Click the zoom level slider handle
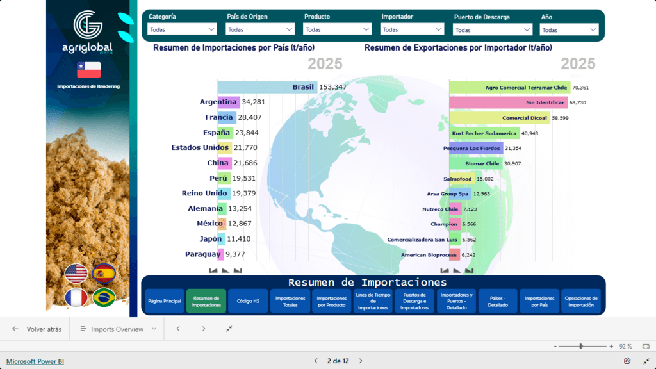This screenshot has width=656, height=369. pyautogui.click(x=580, y=346)
